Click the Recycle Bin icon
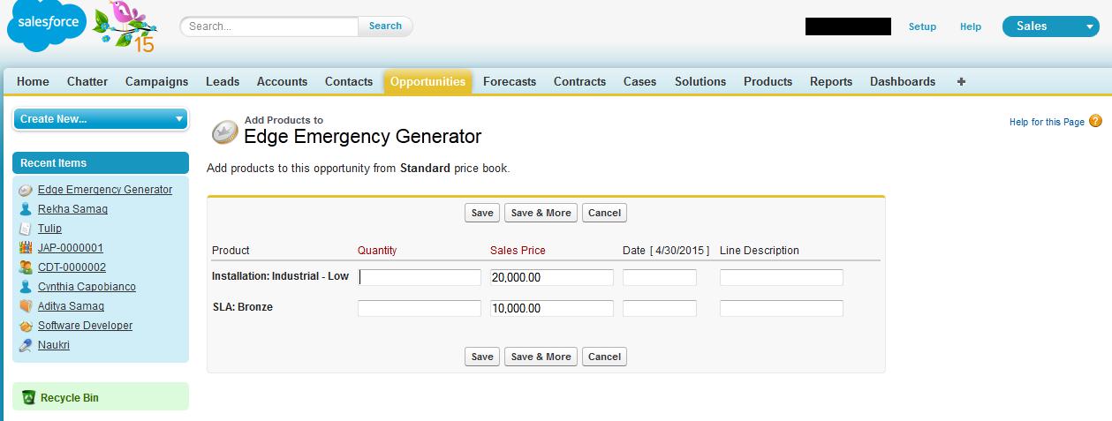The width and height of the screenshot is (1112, 421). coord(28,398)
